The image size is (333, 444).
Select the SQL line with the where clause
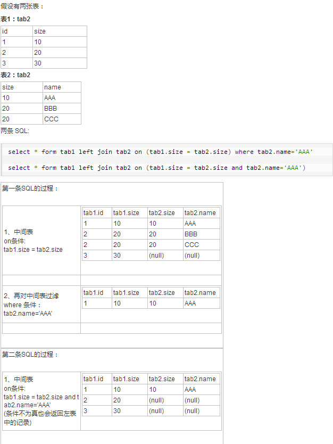click(160, 152)
